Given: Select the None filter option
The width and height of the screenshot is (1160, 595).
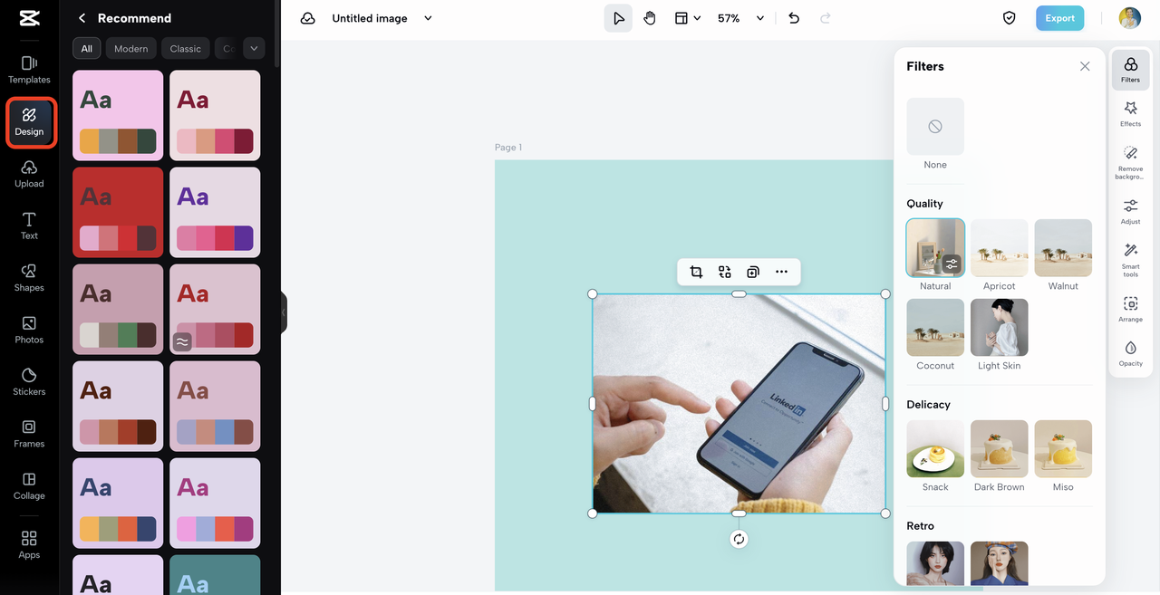Looking at the screenshot, I should pos(935,134).
